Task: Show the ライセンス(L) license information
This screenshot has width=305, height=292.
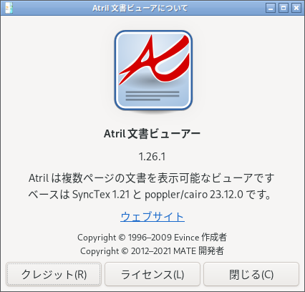Action: coord(152,274)
